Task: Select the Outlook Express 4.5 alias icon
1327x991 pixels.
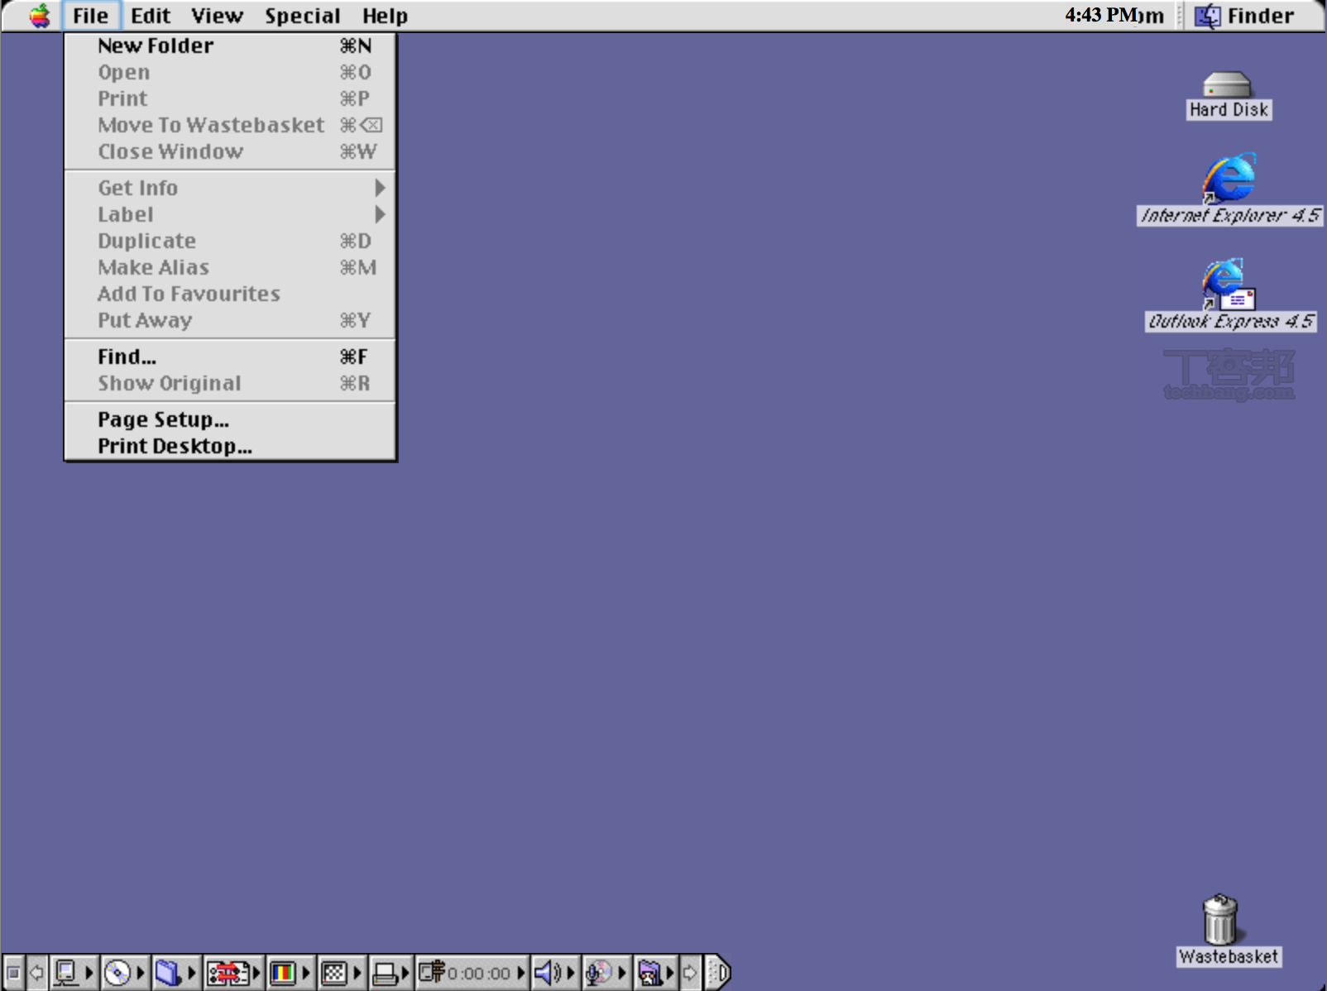Action: 1228,283
